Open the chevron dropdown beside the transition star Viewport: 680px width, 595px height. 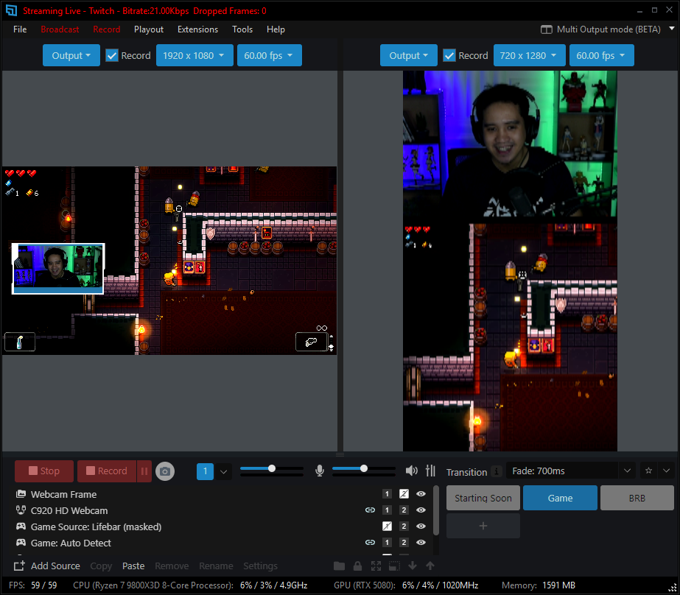tap(666, 471)
